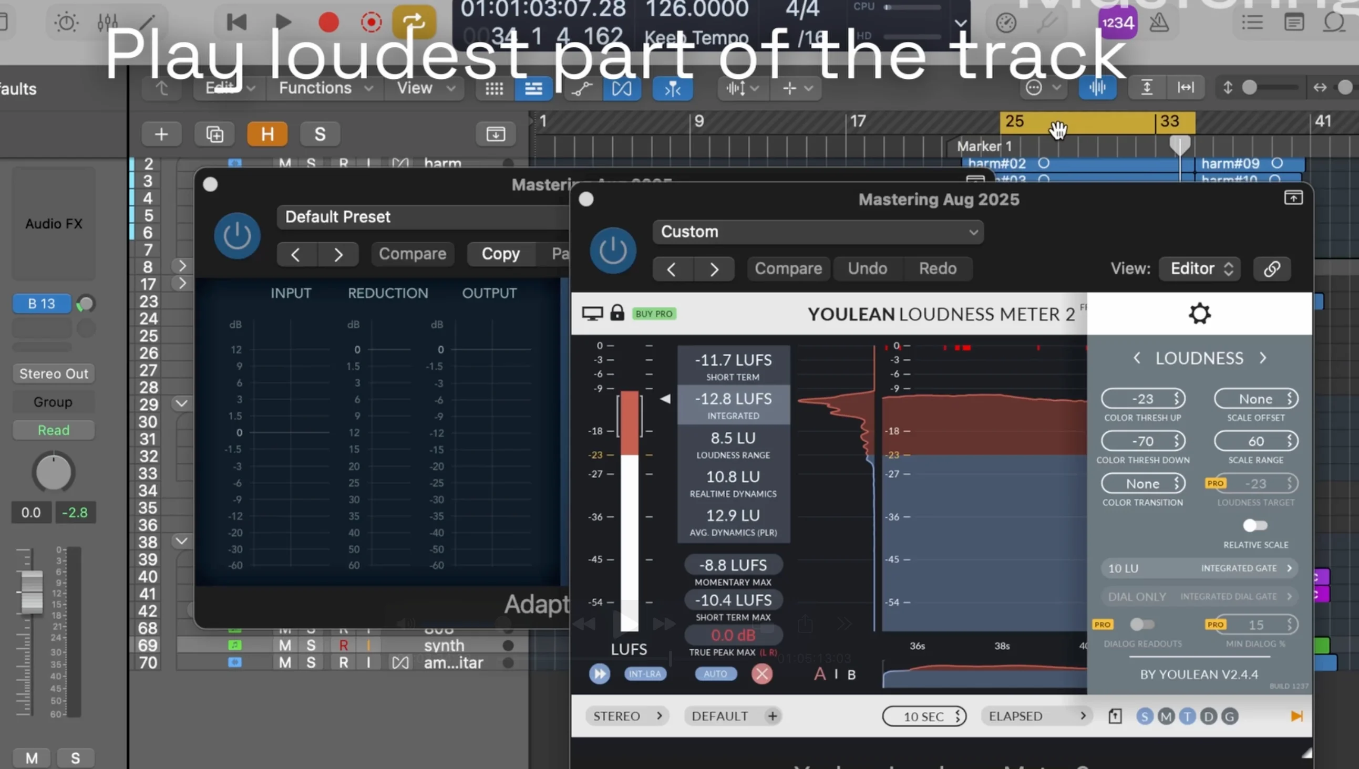Select the Youlean S channel button
Viewport: 1359px width, 769px height.
(x=1144, y=715)
